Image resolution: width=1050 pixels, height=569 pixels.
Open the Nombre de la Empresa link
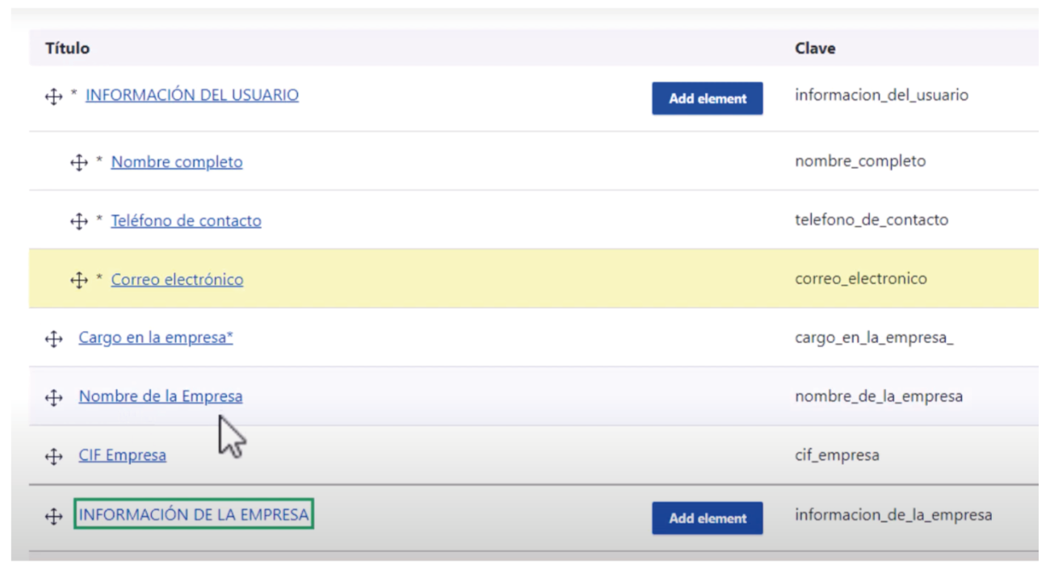(x=160, y=397)
